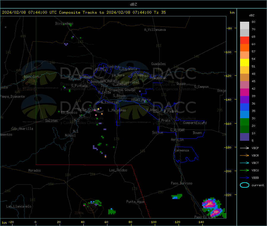Click the CompantEscard map label
This screenshot has height=226, width=267.
tap(195, 123)
